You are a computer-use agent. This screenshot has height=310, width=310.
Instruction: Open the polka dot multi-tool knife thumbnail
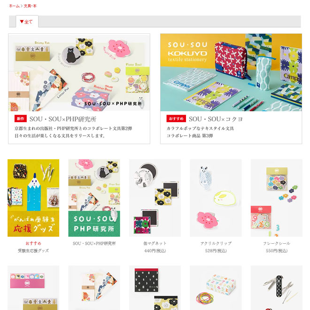[277, 288]
